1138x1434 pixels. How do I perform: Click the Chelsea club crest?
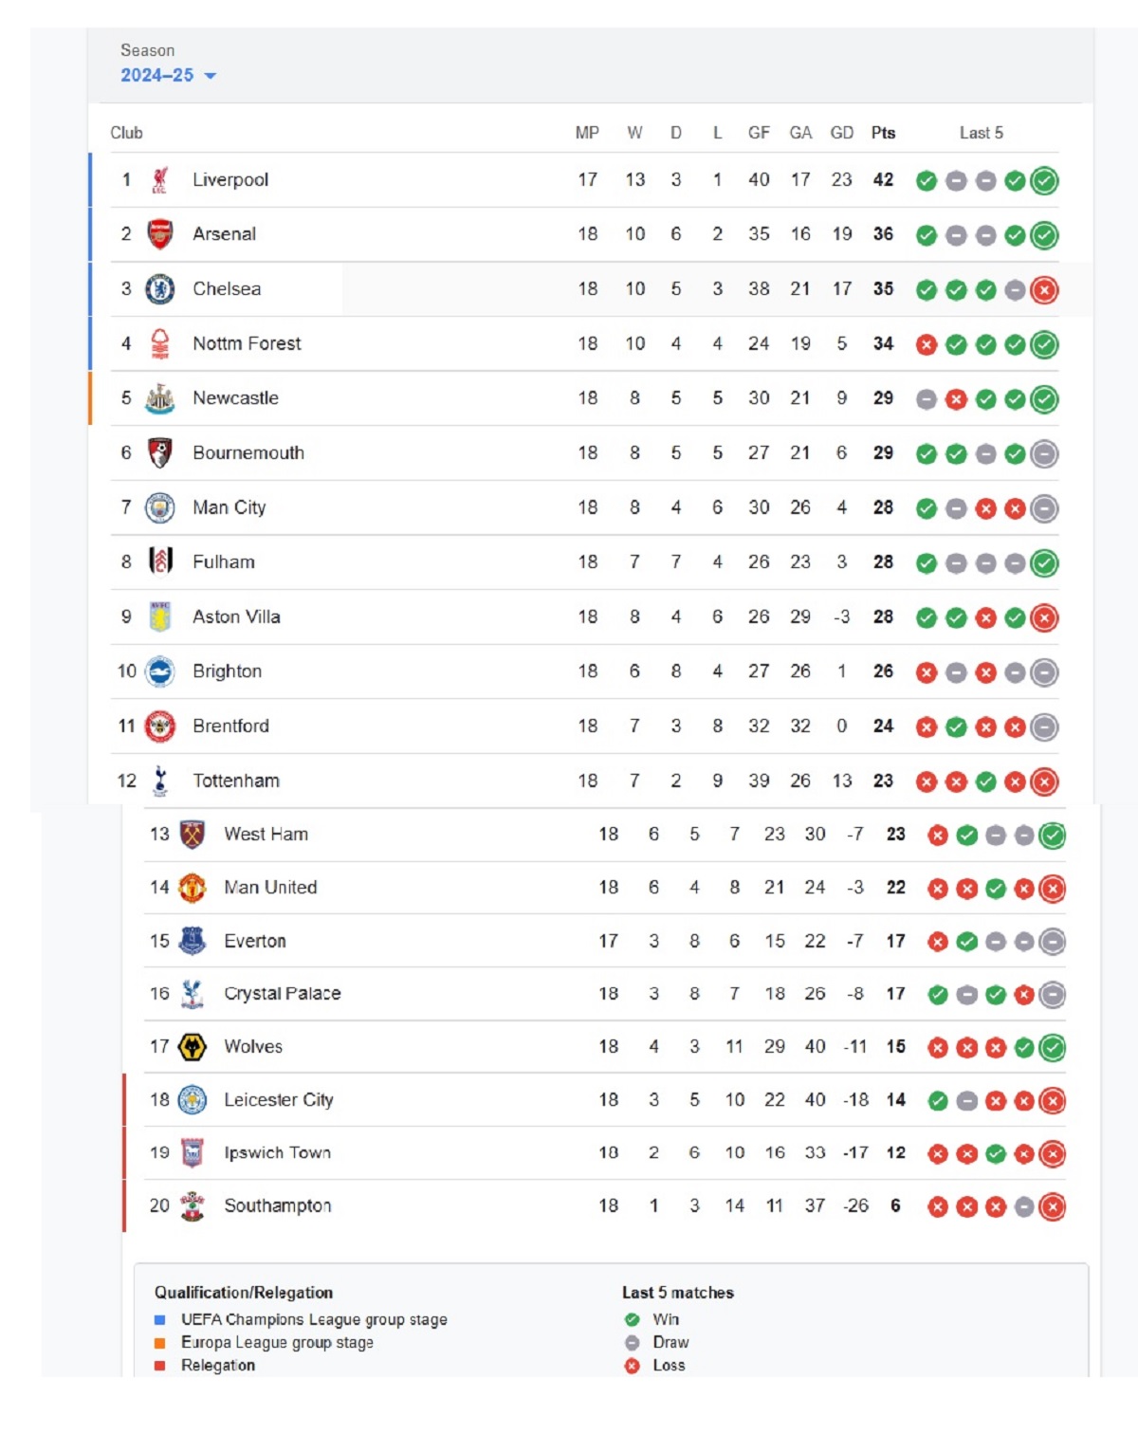[159, 289]
